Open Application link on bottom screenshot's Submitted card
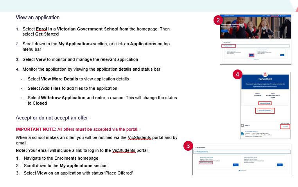The height and width of the screenshot is (187, 298). point(251,157)
